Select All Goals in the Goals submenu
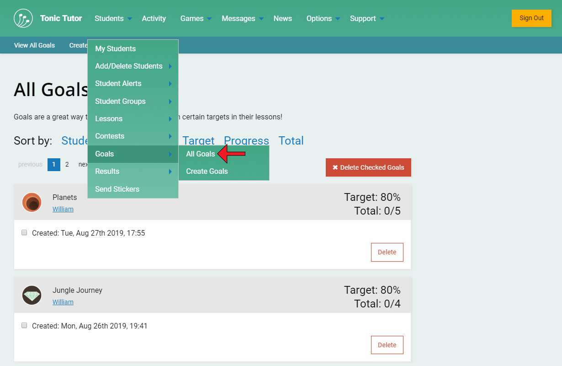 coord(201,154)
